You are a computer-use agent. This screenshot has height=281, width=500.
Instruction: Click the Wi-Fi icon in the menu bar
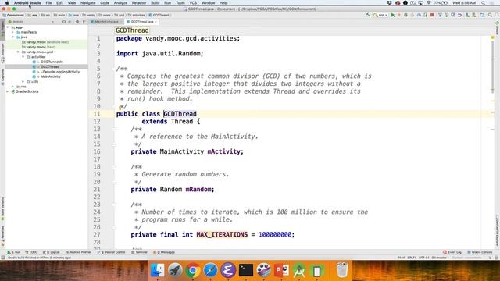pyautogui.click(x=429, y=3)
